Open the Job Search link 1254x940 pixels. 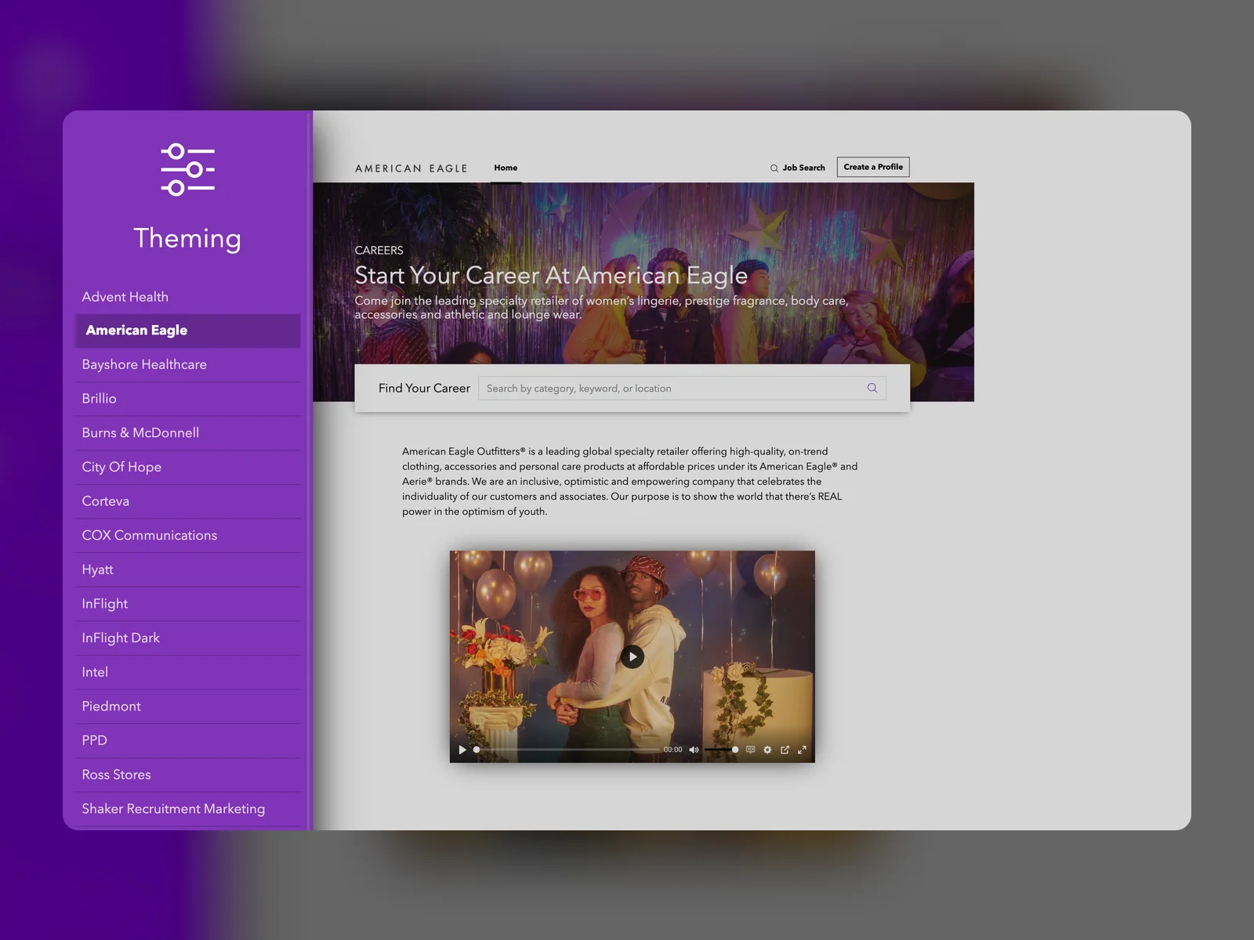(803, 168)
